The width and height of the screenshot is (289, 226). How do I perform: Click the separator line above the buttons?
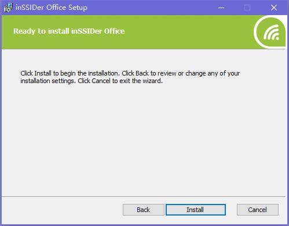coord(144,197)
